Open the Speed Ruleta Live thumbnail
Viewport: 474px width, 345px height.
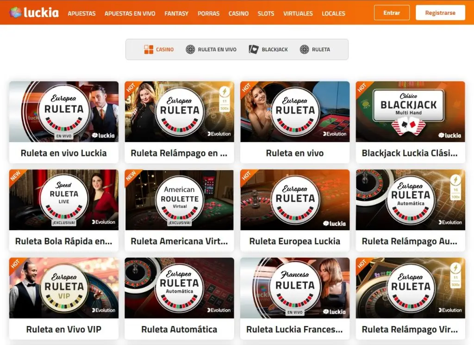coord(64,200)
